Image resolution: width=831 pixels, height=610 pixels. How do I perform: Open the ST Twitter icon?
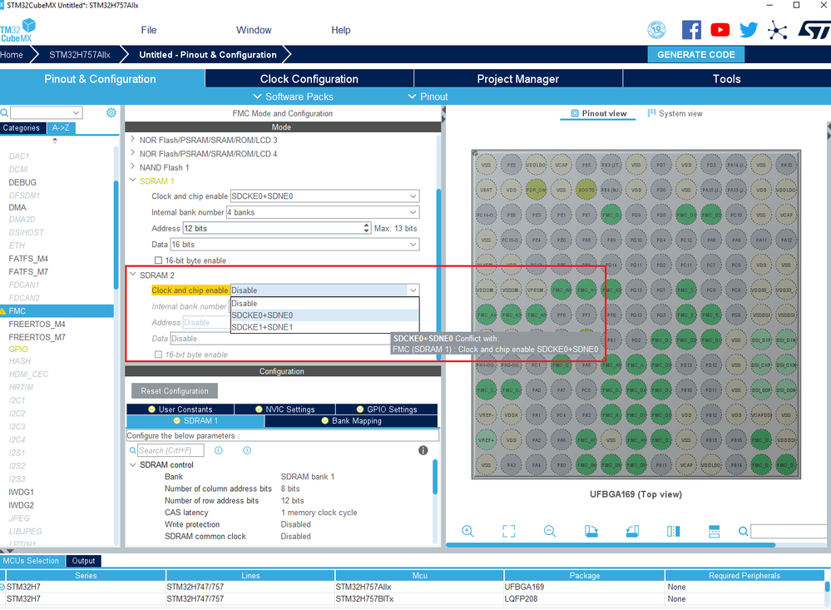[749, 30]
